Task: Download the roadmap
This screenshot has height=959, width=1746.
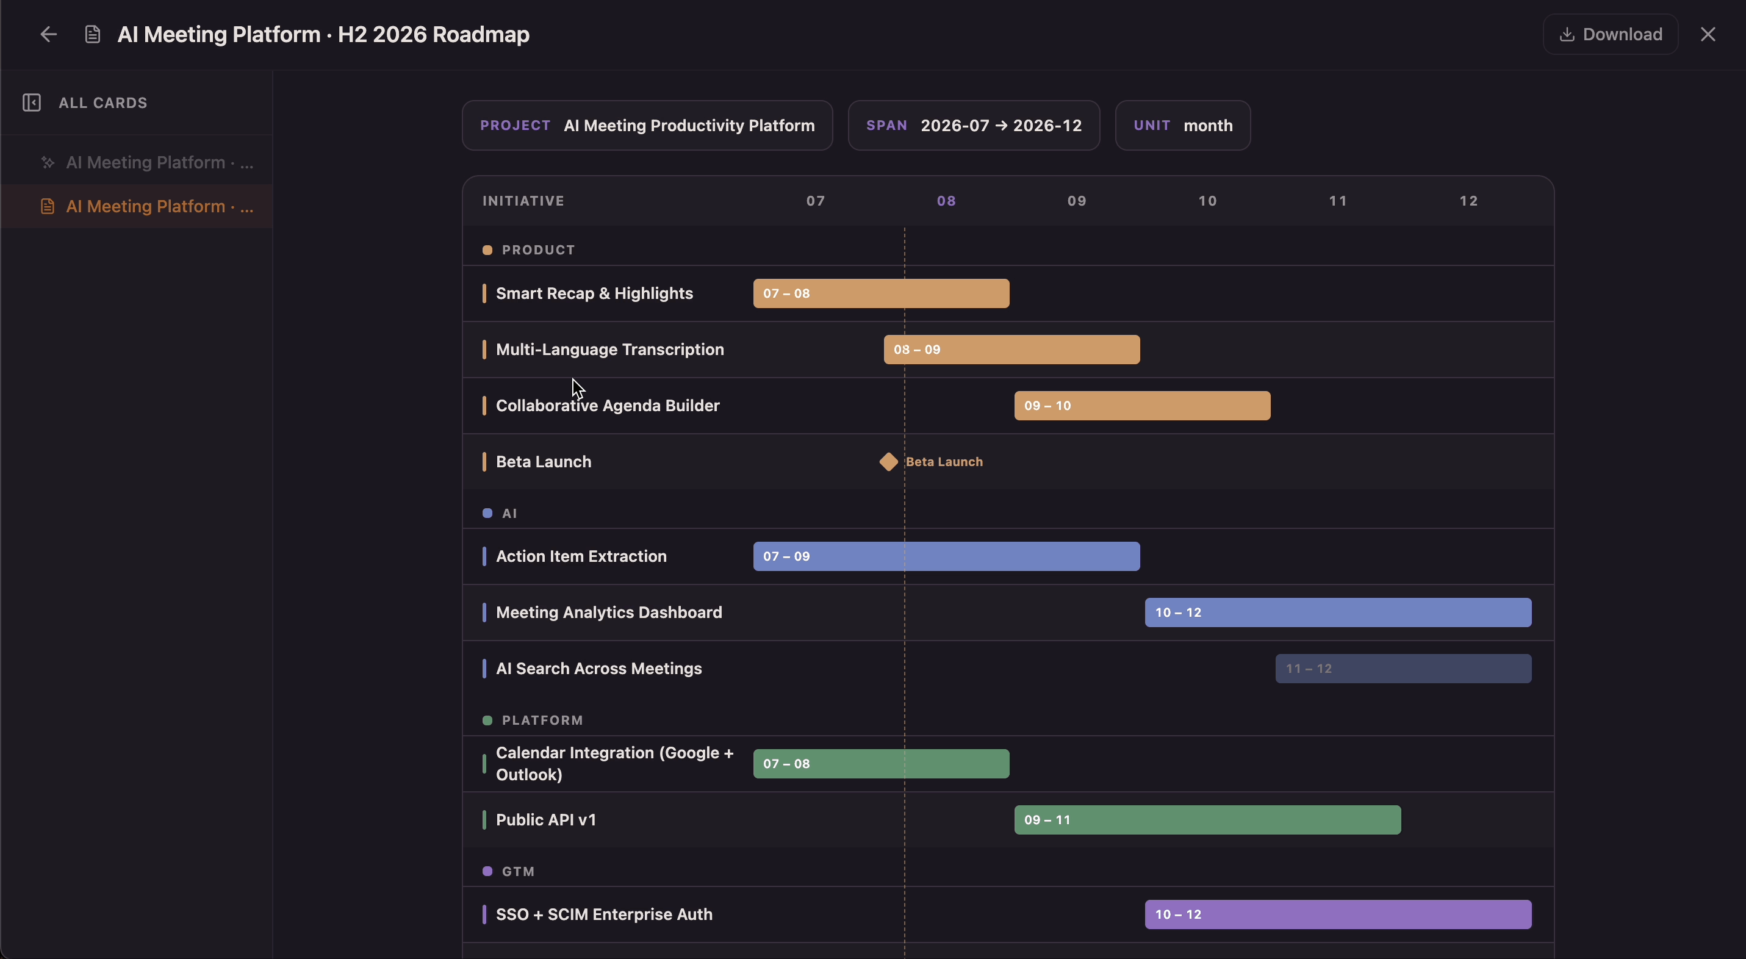Action: click(x=1611, y=34)
